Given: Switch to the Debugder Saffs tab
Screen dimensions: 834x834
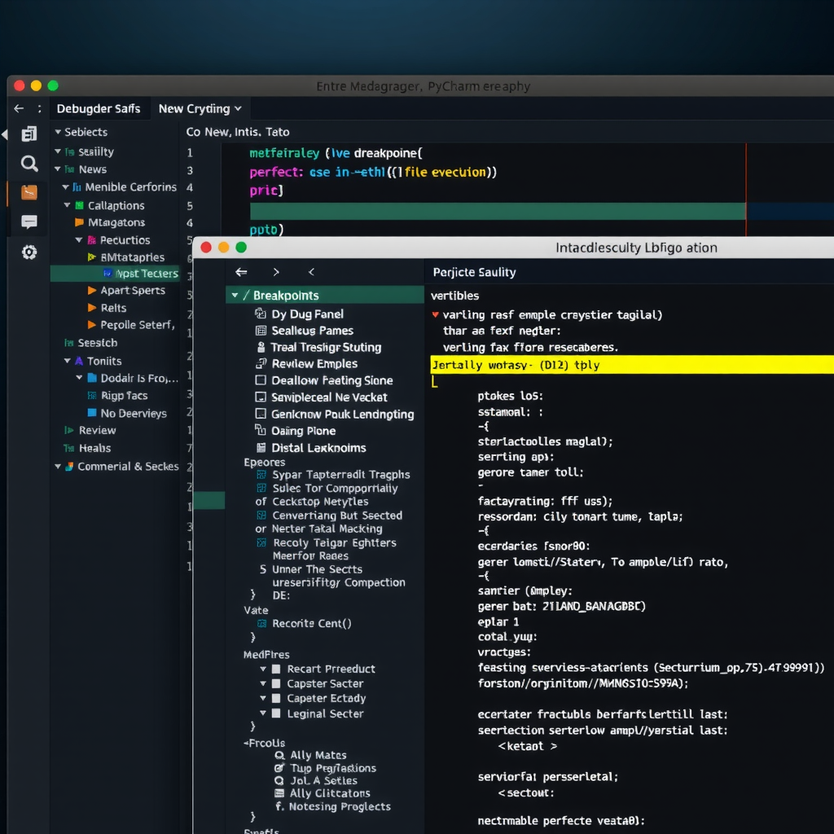Looking at the screenshot, I should tap(99, 108).
